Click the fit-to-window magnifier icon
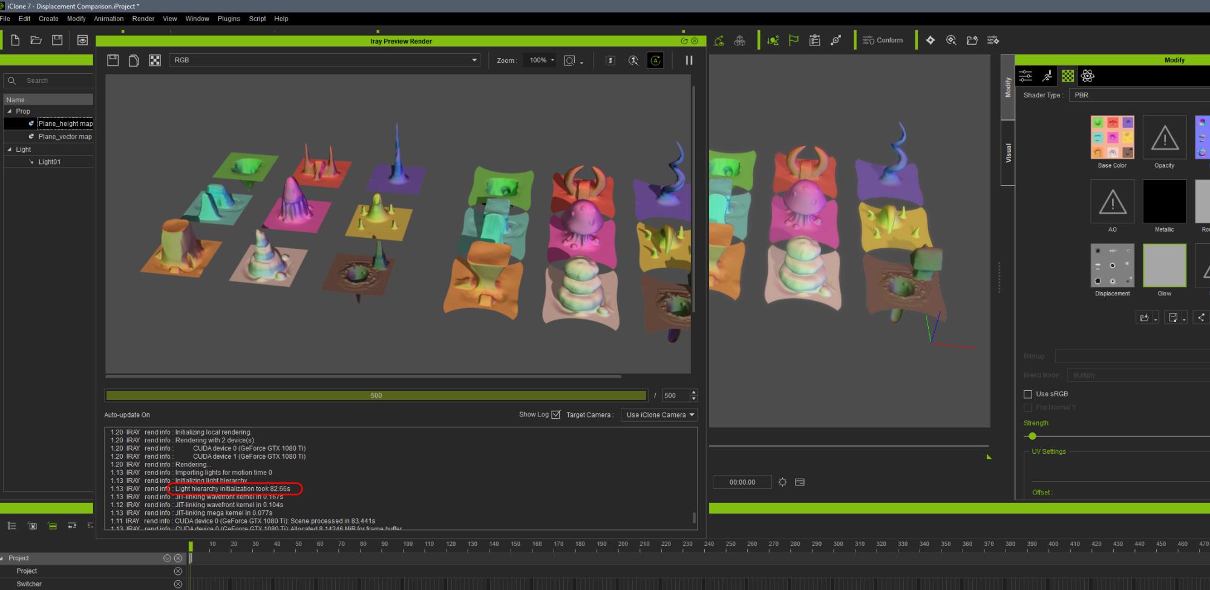 (569, 61)
